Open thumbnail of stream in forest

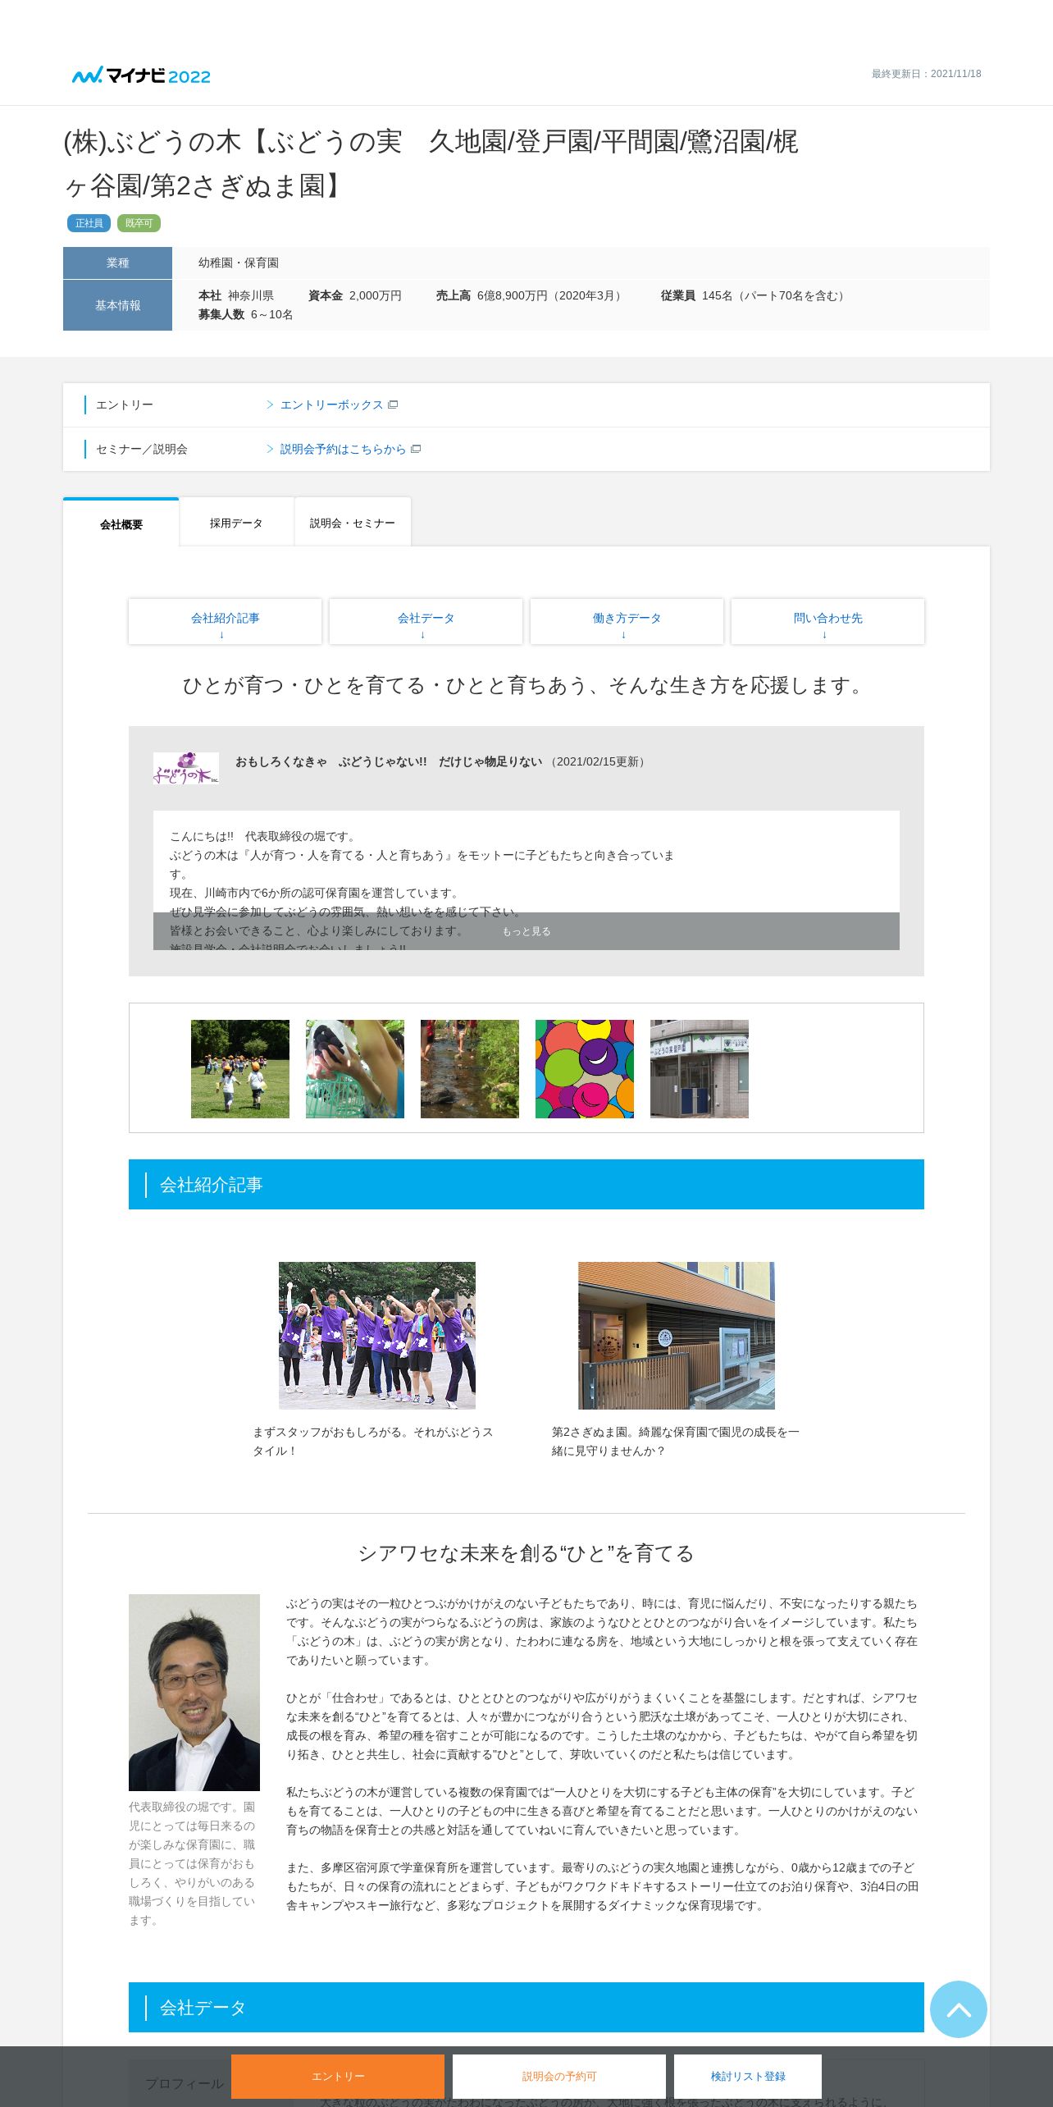click(470, 1068)
